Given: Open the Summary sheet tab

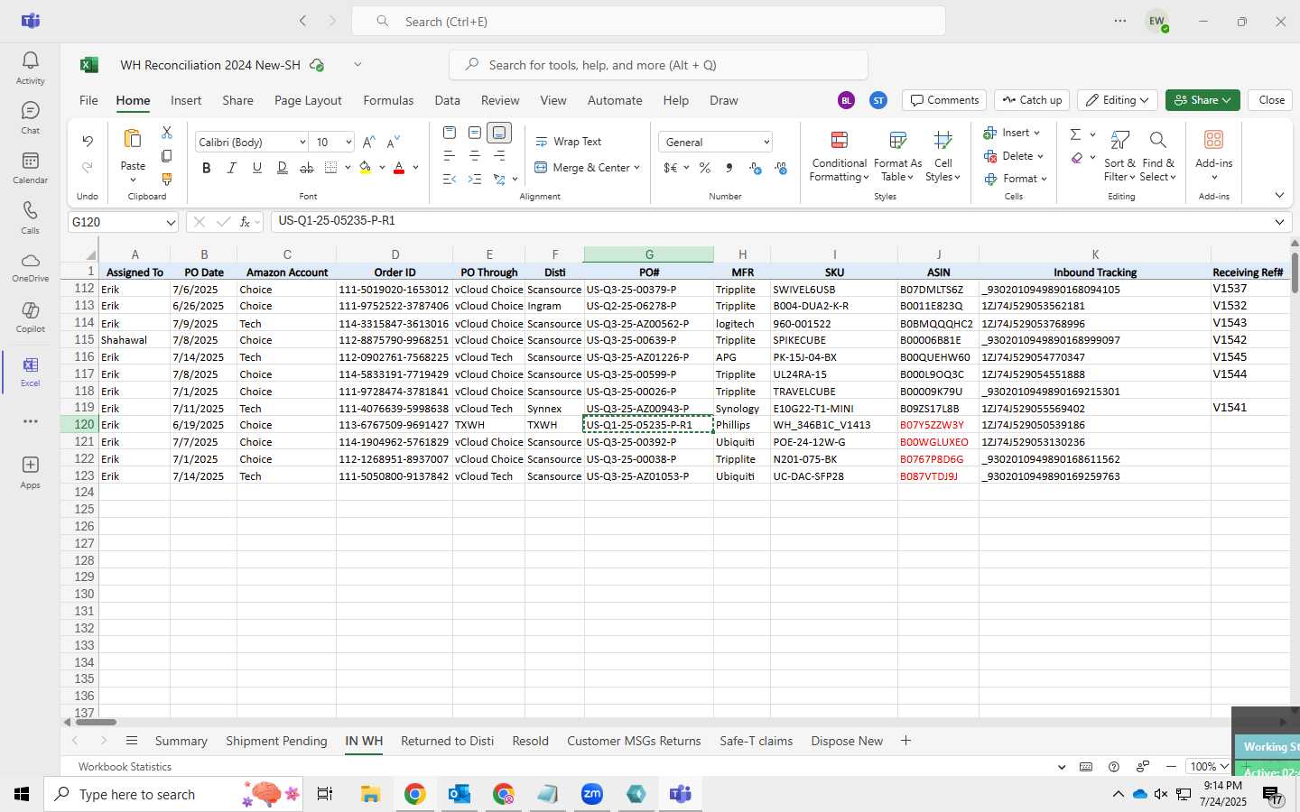Looking at the screenshot, I should click(181, 741).
